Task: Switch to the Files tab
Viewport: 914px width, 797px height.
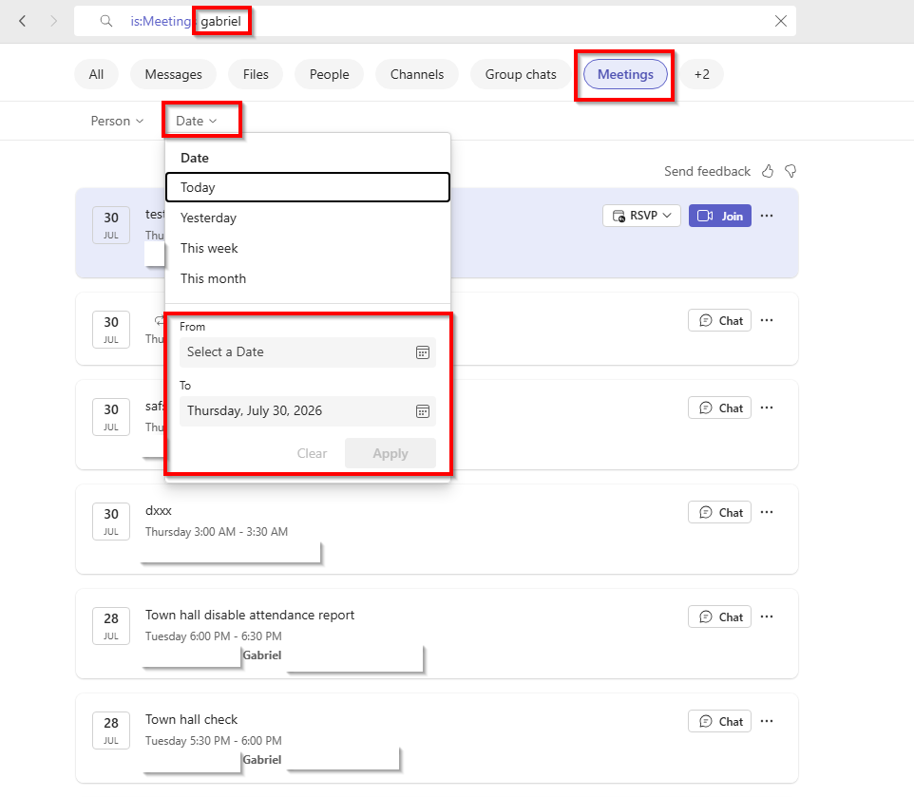Action: point(256,75)
